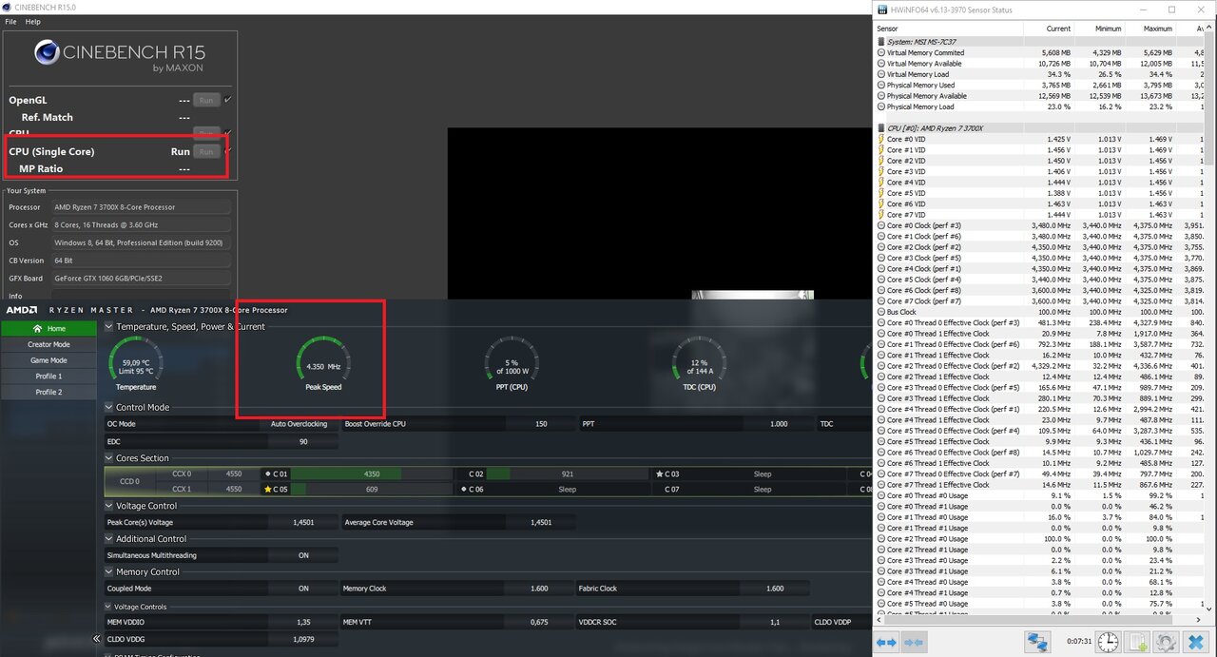Screen dimensions: 1217x657
Task: Click Run button for OpenGL test
Action: tap(206, 100)
